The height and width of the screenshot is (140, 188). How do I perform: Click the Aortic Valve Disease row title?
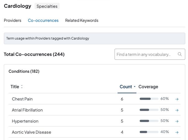pyautogui.click(x=31, y=132)
